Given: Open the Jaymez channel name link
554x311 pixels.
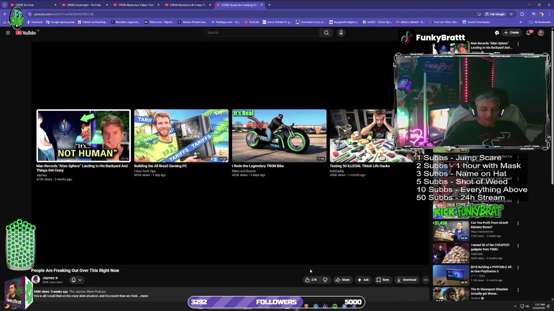Looking at the screenshot, I should tap(48, 278).
